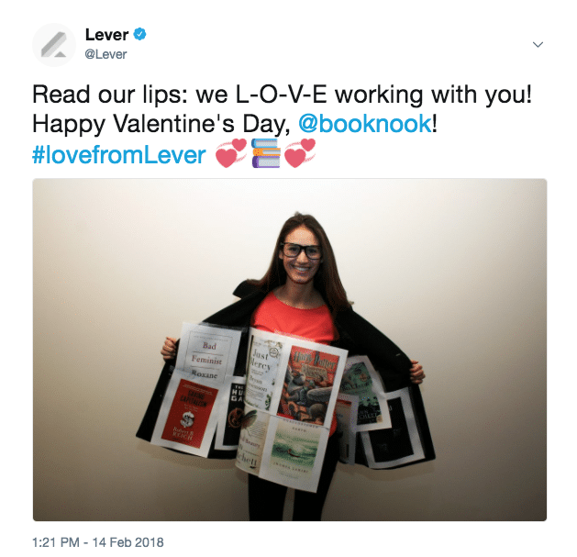The width and height of the screenshot is (577, 557).
Task: Click the last two-hearts emoji
Action: 300,153
